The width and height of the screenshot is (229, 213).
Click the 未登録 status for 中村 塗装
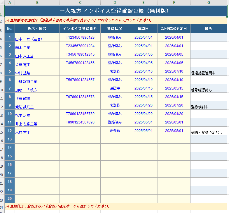[x=115, y=71]
